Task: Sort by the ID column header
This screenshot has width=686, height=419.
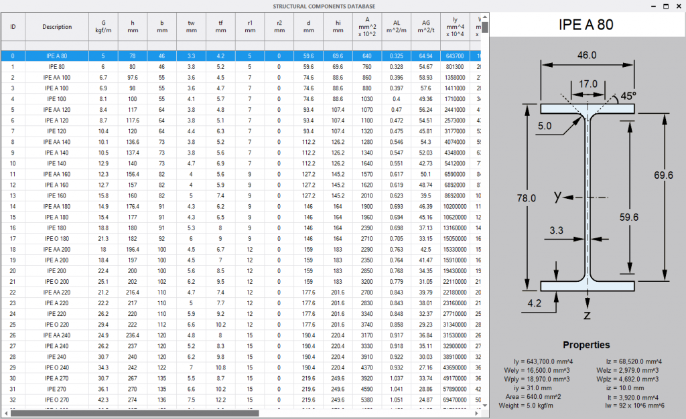Action: [x=13, y=27]
